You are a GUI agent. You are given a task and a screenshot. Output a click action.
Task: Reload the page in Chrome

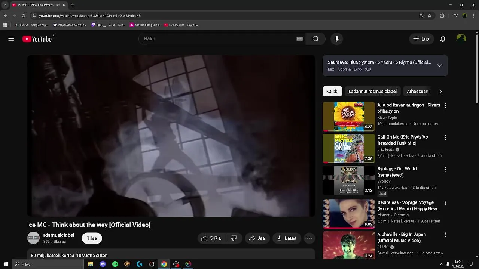click(23, 16)
